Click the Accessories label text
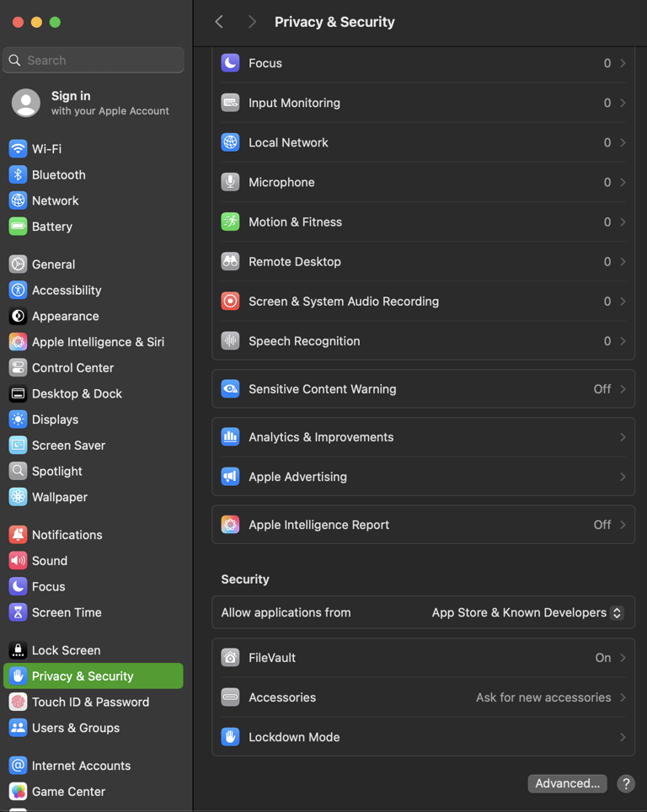This screenshot has width=647, height=812. click(x=282, y=697)
